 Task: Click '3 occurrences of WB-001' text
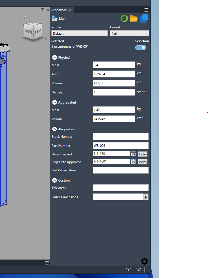tap(70, 47)
